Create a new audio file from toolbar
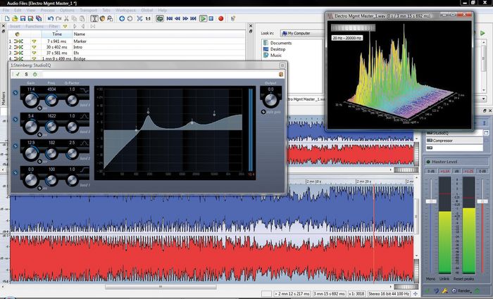Screen dimensions: 493x299 (x=7, y=18)
